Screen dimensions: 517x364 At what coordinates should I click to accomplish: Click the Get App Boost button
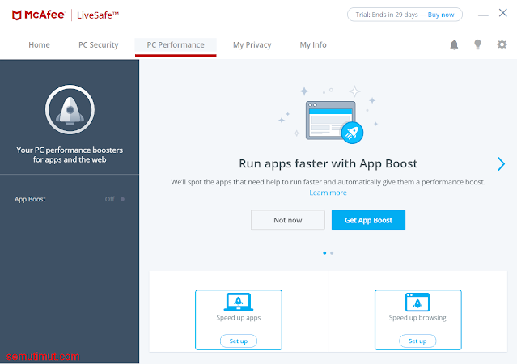(368, 220)
